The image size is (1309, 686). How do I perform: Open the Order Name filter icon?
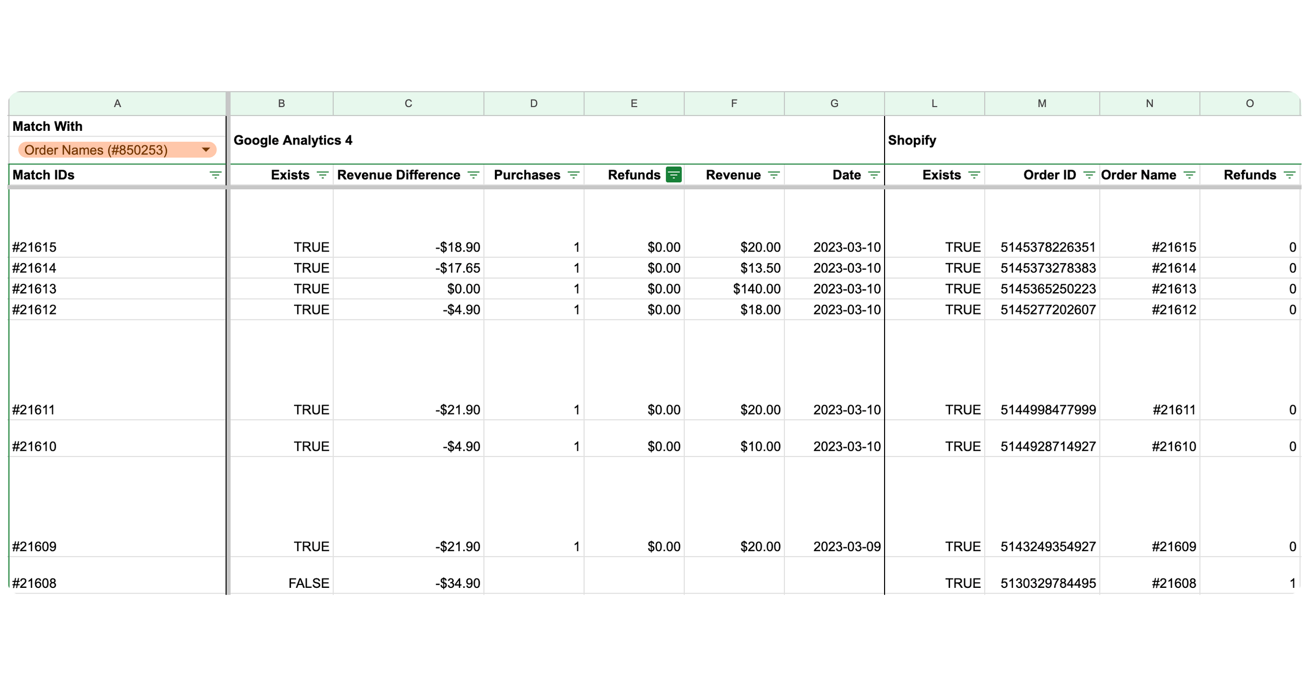click(x=1189, y=175)
